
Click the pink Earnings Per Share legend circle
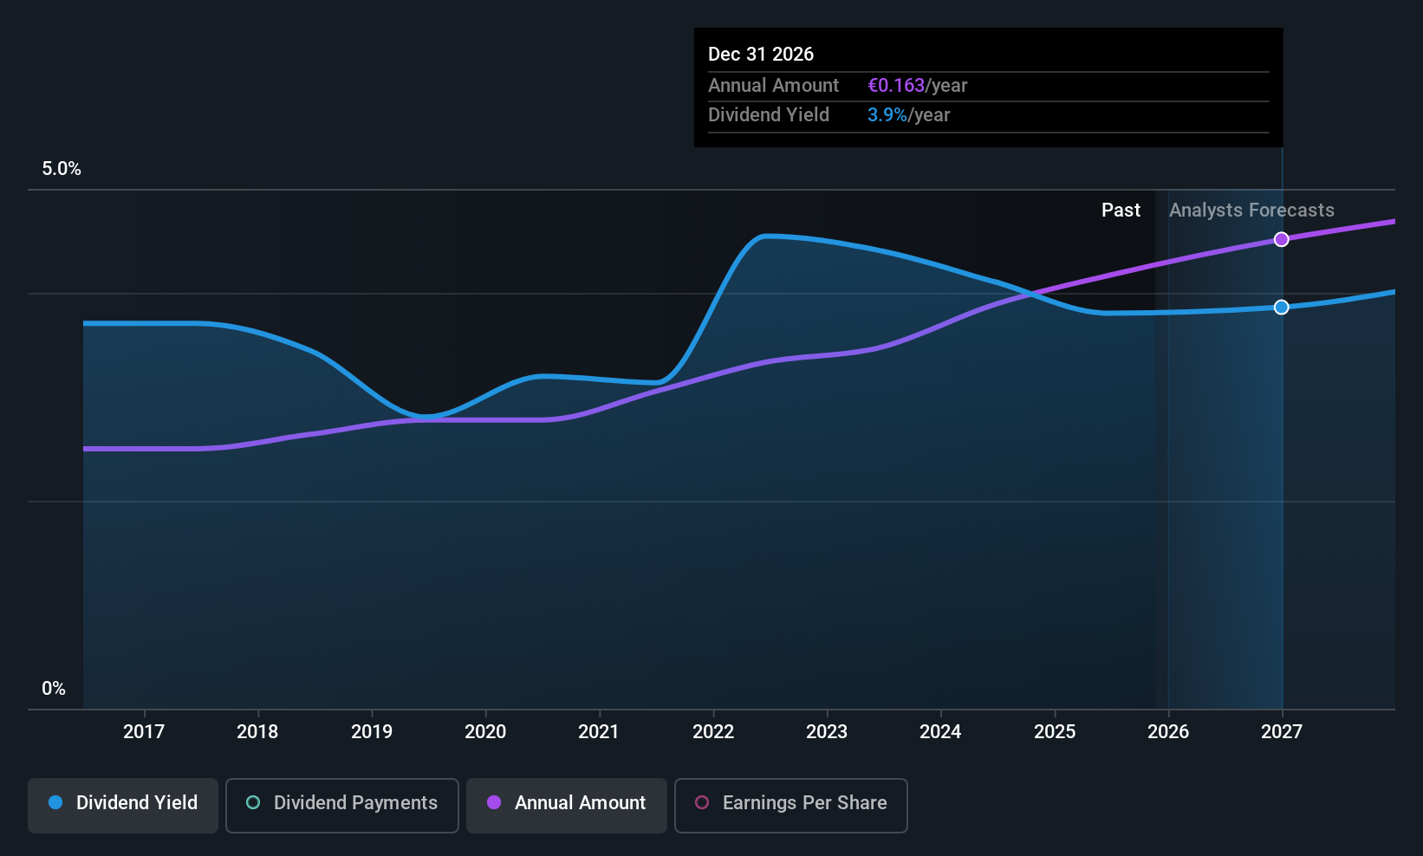pyautogui.click(x=702, y=803)
